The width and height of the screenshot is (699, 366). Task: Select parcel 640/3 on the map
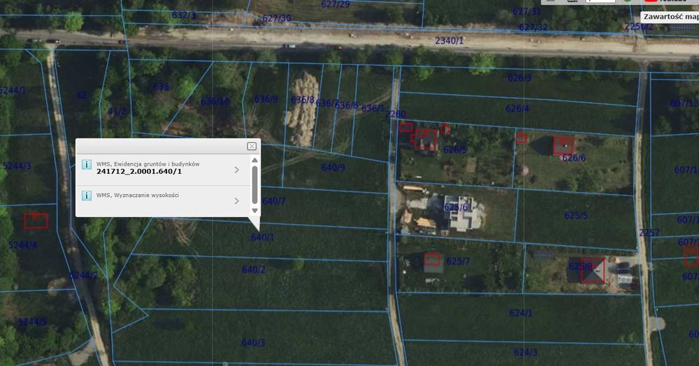click(x=253, y=342)
